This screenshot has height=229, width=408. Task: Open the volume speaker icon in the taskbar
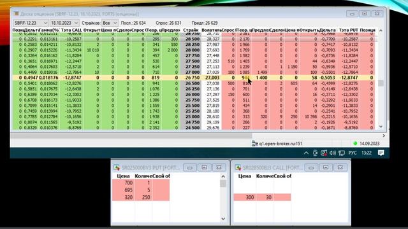(x=333, y=153)
